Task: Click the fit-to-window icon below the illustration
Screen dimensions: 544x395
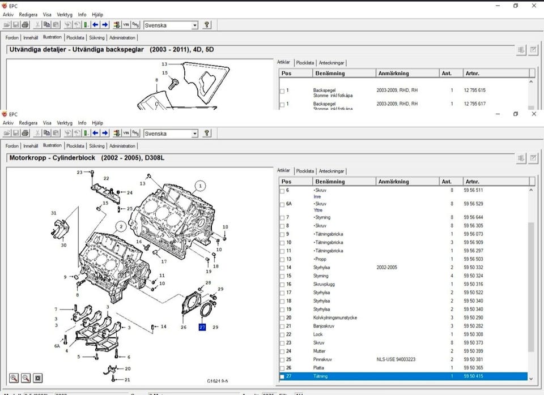Action: [37, 377]
